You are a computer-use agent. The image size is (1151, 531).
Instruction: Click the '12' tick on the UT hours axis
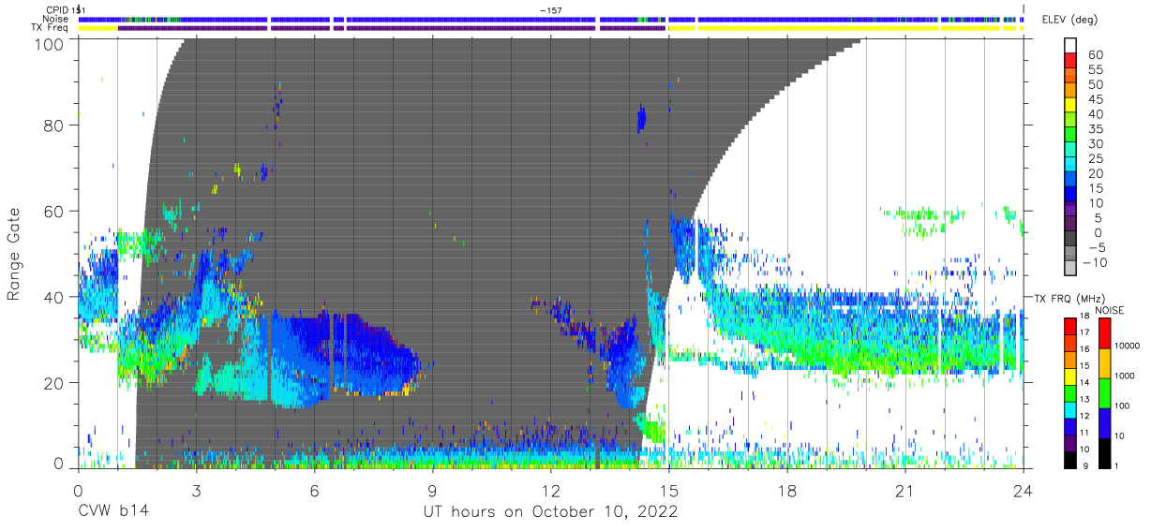click(551, 490)
